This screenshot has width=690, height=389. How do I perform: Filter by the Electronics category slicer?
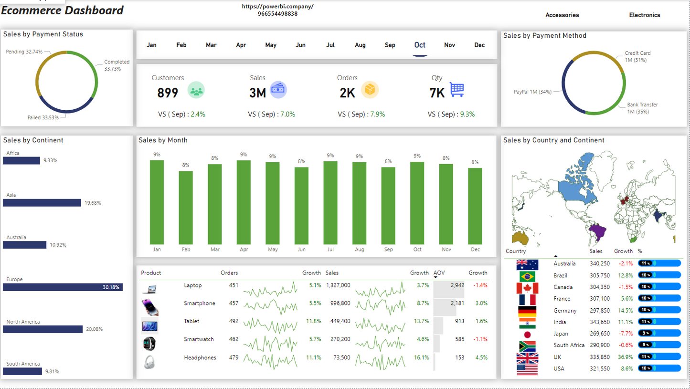644,15
